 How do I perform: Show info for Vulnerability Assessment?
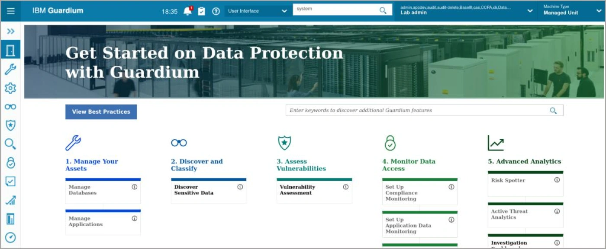346,187
